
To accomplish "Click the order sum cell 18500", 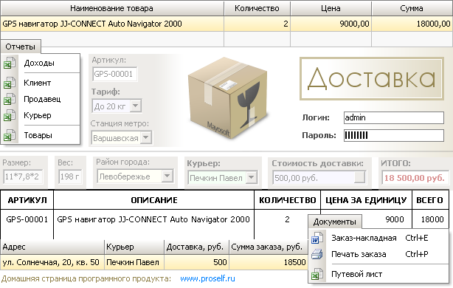I will click(x=269, y=262).
